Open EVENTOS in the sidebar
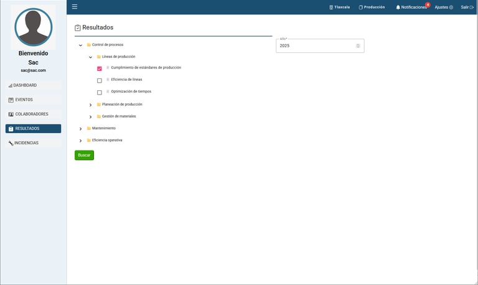Viewport: 478px width, 285px height. (33, 100)
